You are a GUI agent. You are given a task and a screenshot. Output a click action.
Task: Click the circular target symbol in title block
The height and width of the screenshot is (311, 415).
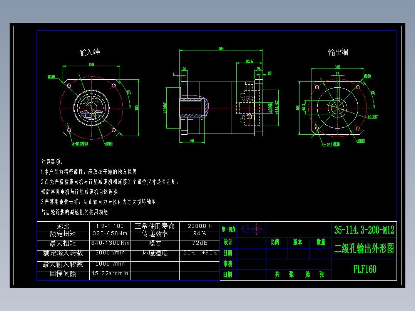(256, 229)
